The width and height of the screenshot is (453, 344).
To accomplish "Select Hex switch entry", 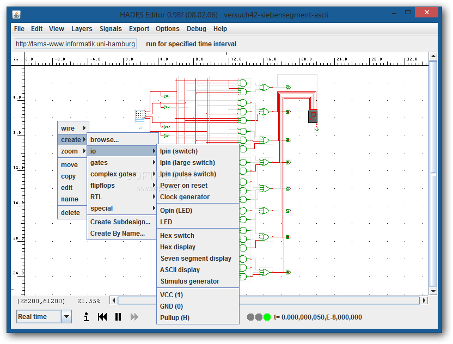I will [x=198, y=235].
